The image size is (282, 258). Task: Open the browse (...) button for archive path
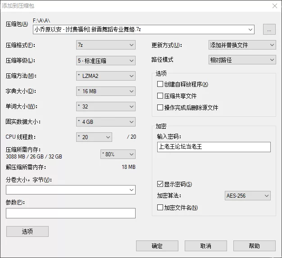269,29
